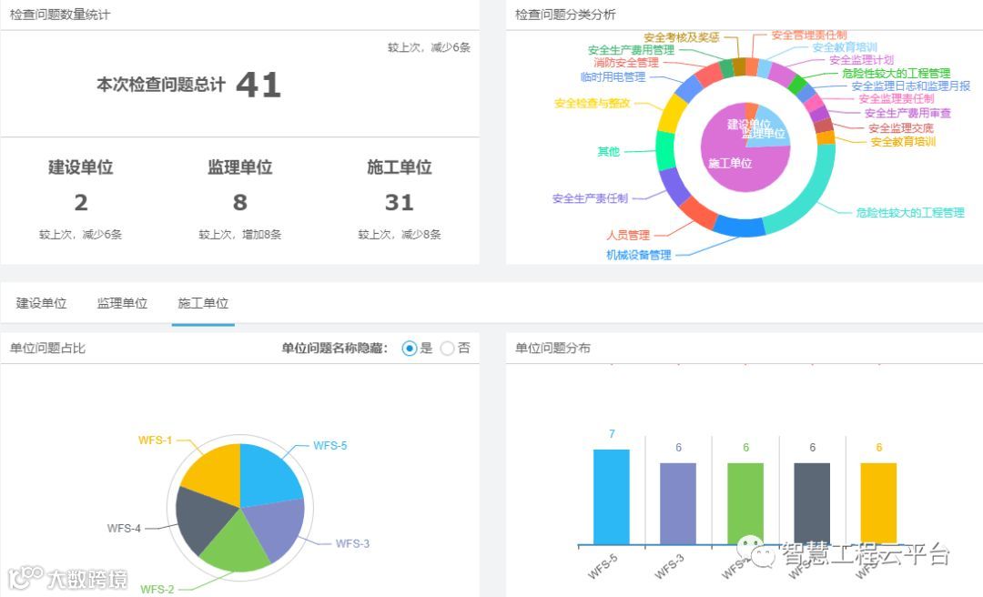Click the 安全生产费用管理 label
The height and width of the screenshot is (597, 983).
coord(632,49)
